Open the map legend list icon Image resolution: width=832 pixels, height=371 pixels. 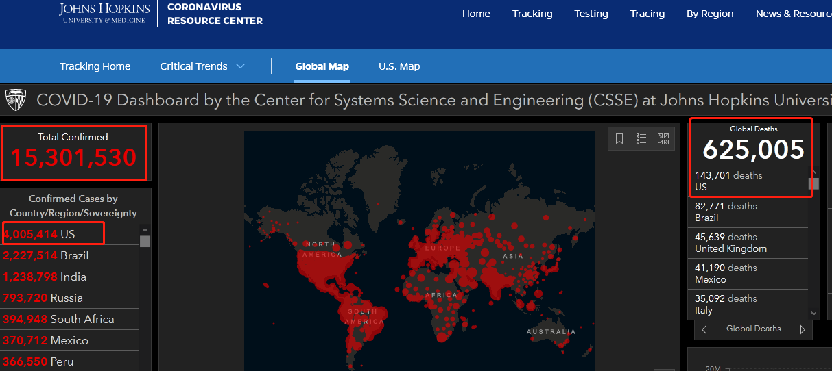(641, 139)
